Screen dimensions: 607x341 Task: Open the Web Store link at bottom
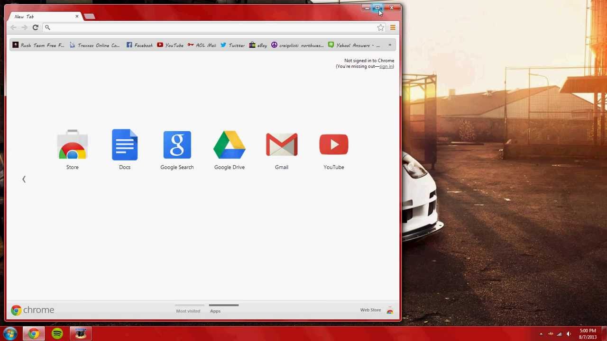(370, 310)
